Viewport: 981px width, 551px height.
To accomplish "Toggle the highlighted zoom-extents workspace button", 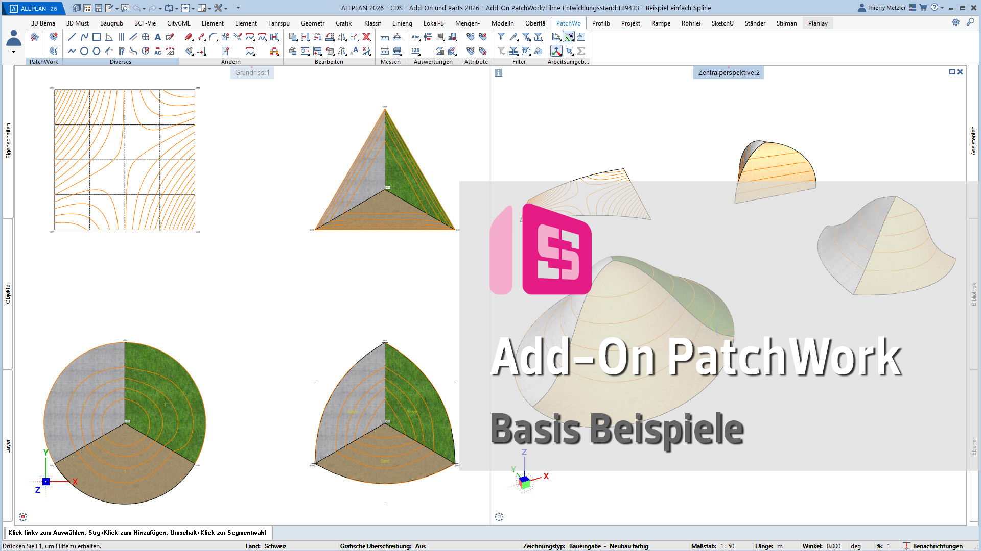I will pos(569,37).
